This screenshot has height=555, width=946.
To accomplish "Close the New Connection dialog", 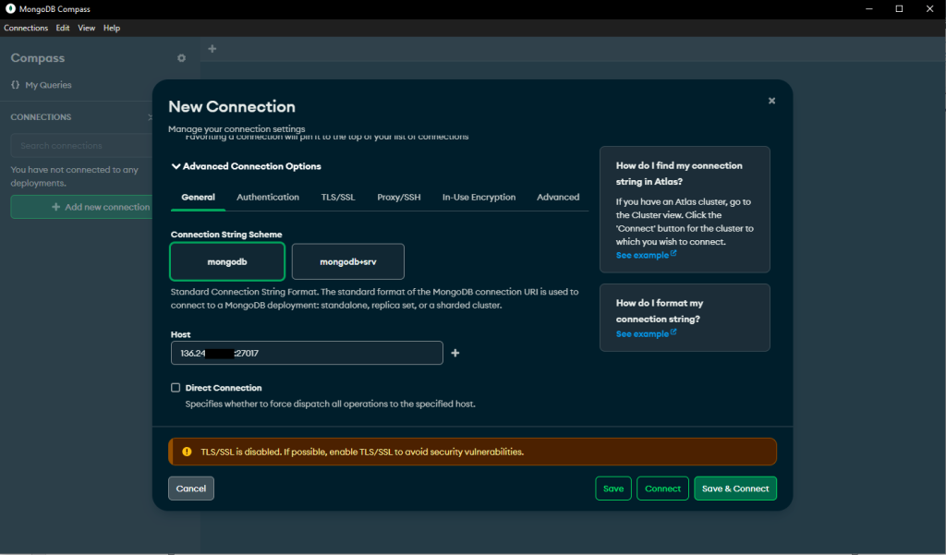I will pos(771,101).
